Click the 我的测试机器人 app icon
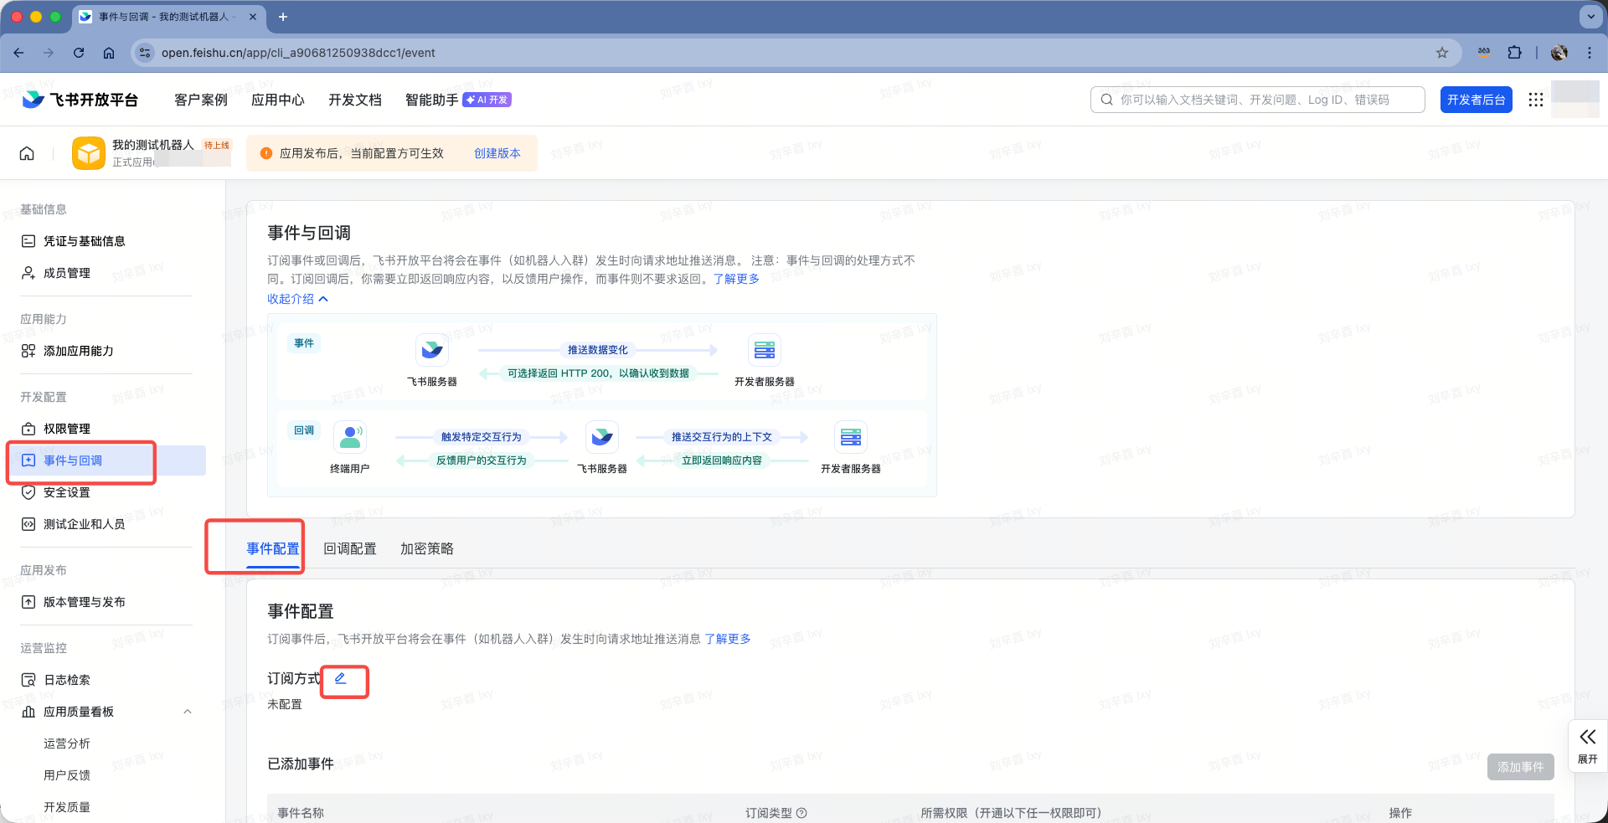Viewport: 1608px width, 823px height. [x=89, y=153]
